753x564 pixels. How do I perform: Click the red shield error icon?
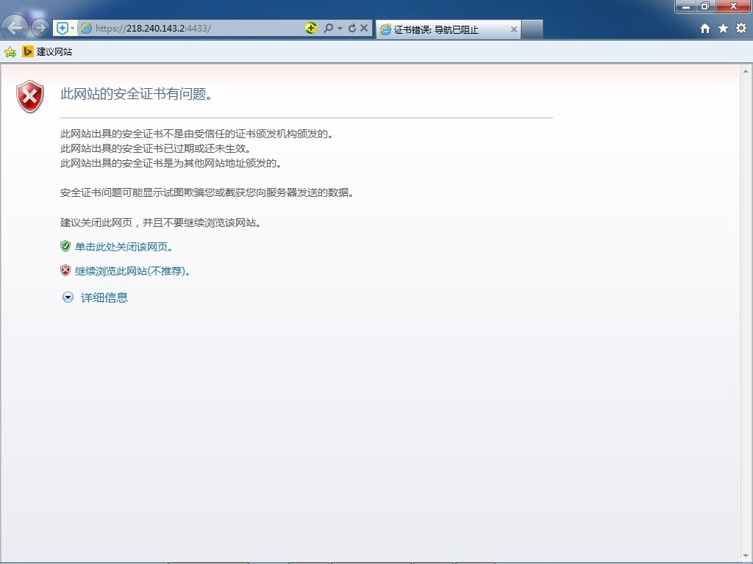[x=29, y=96]
